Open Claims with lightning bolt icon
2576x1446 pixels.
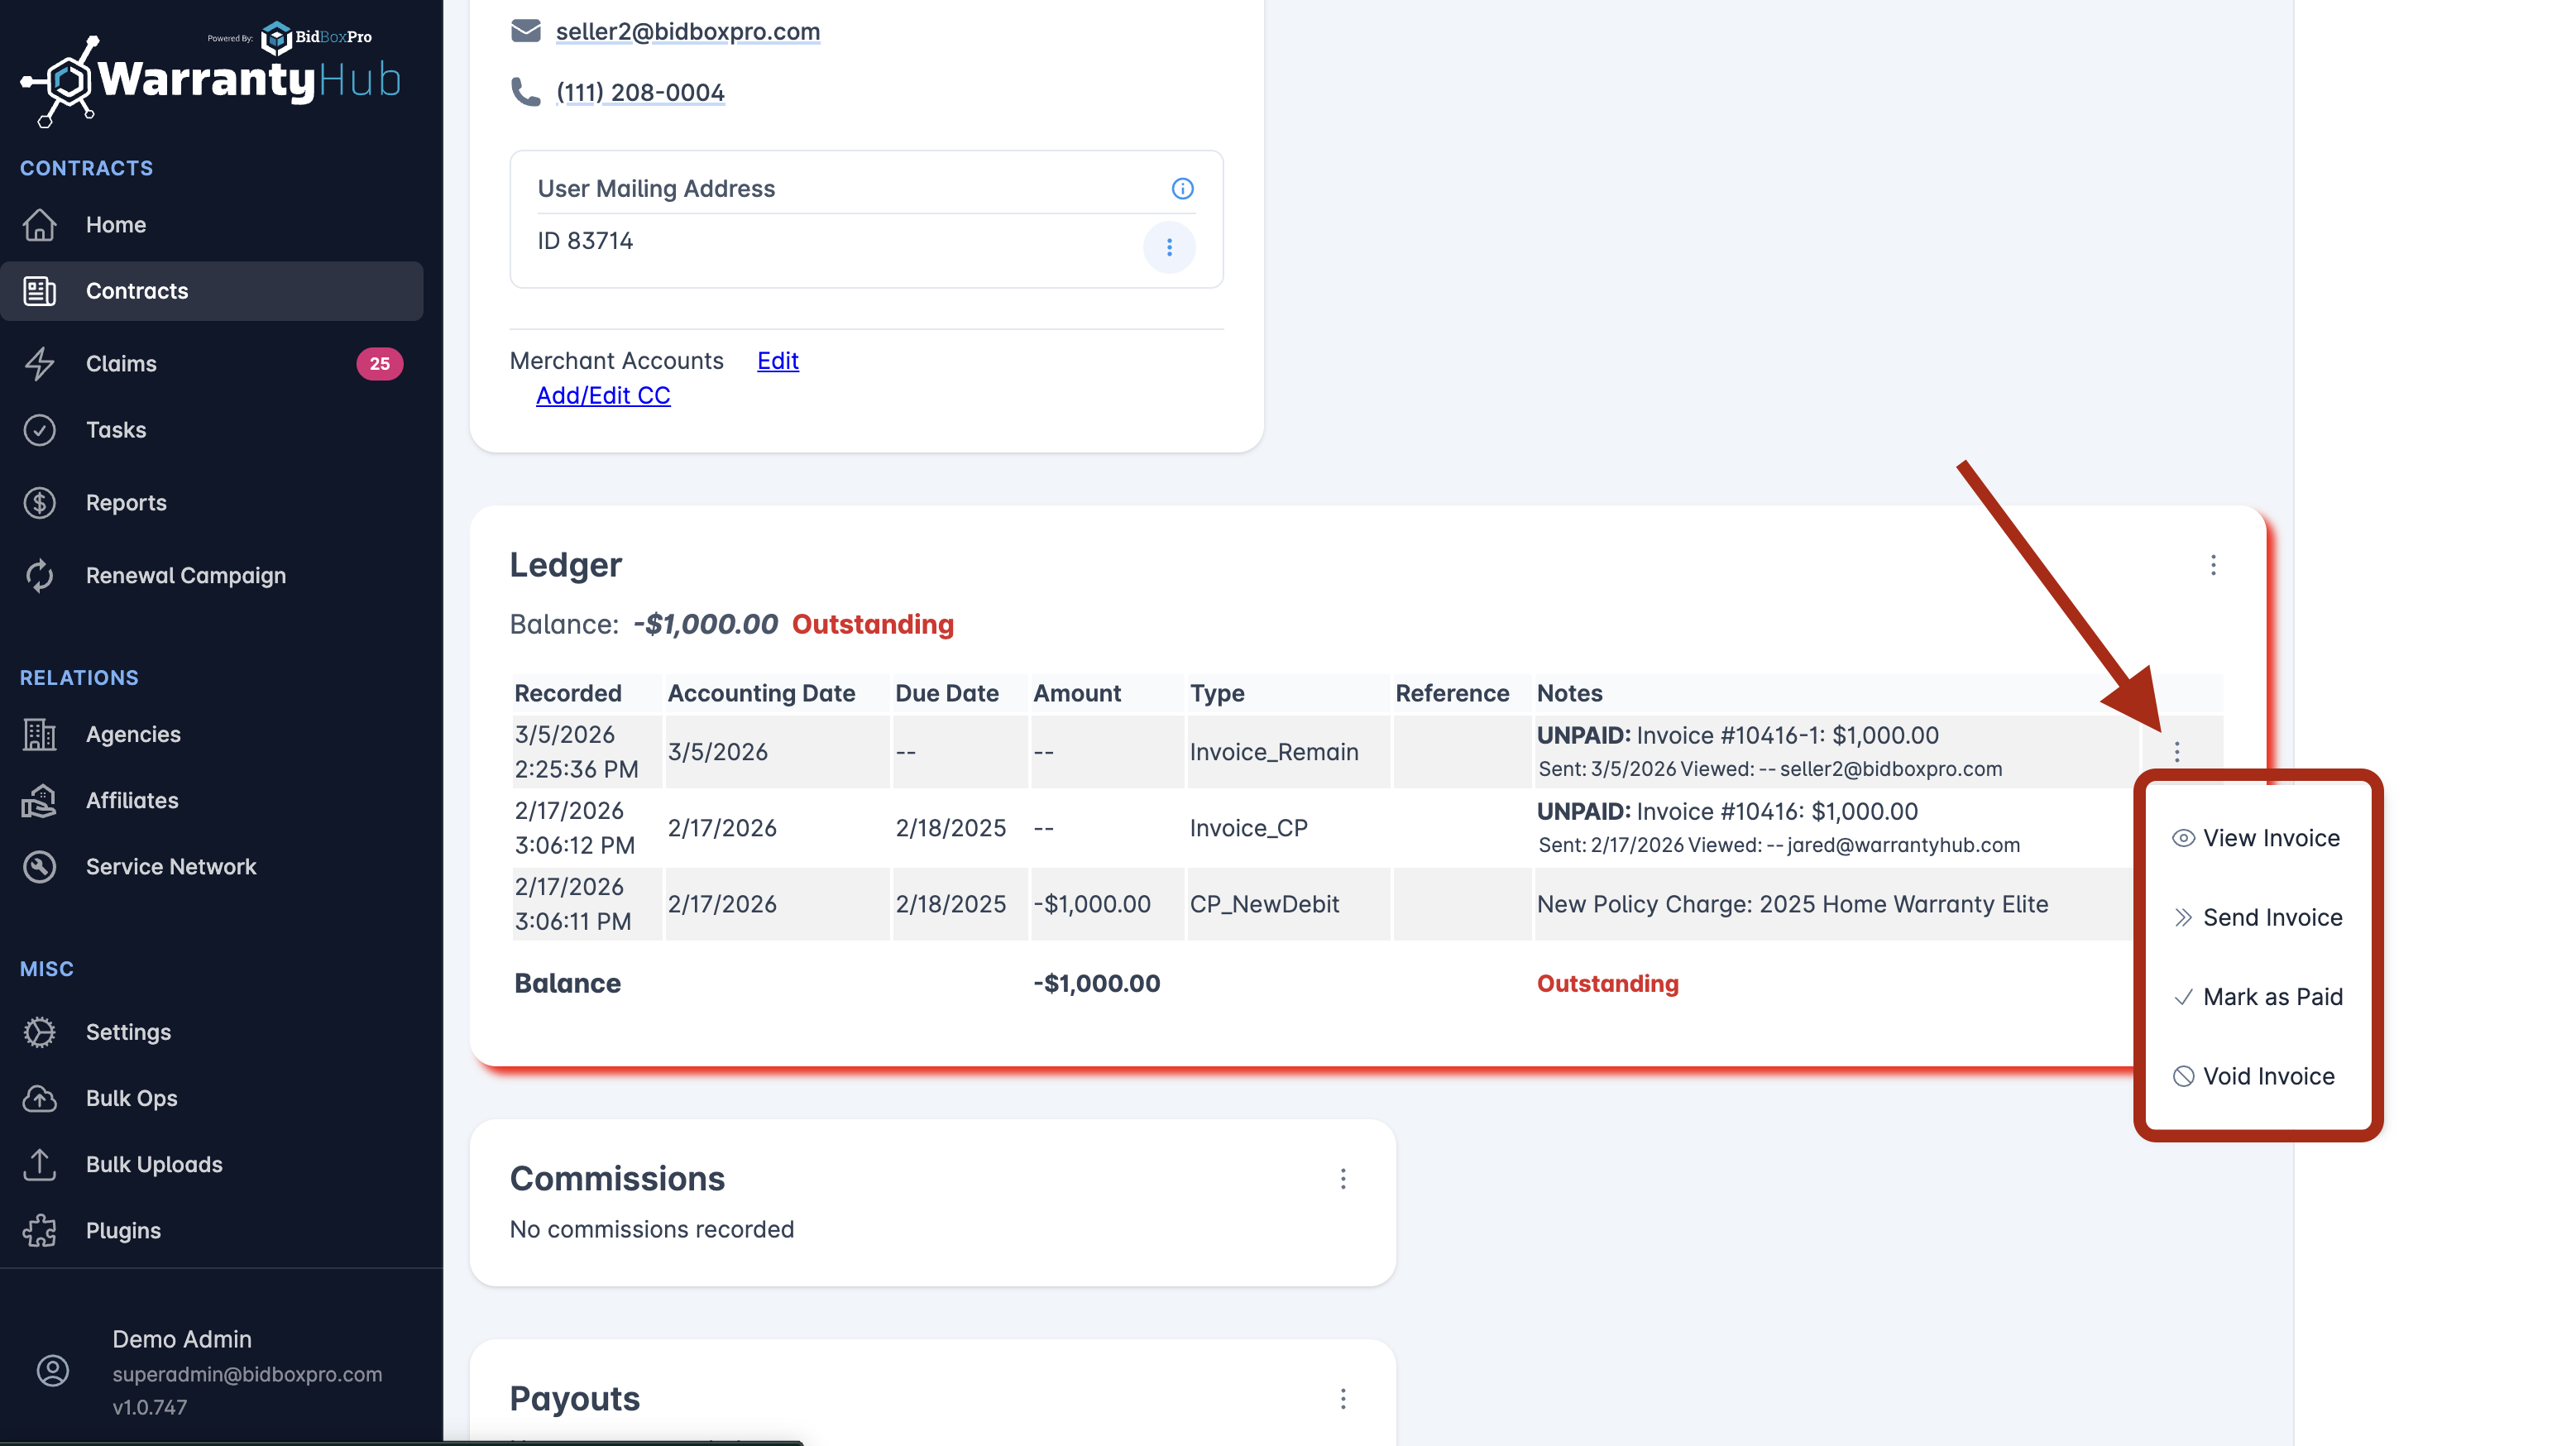(x=40, y=364)
